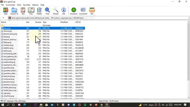Open the Favorites menu
The width and height of the screenshot is (190, 107).
26,5
